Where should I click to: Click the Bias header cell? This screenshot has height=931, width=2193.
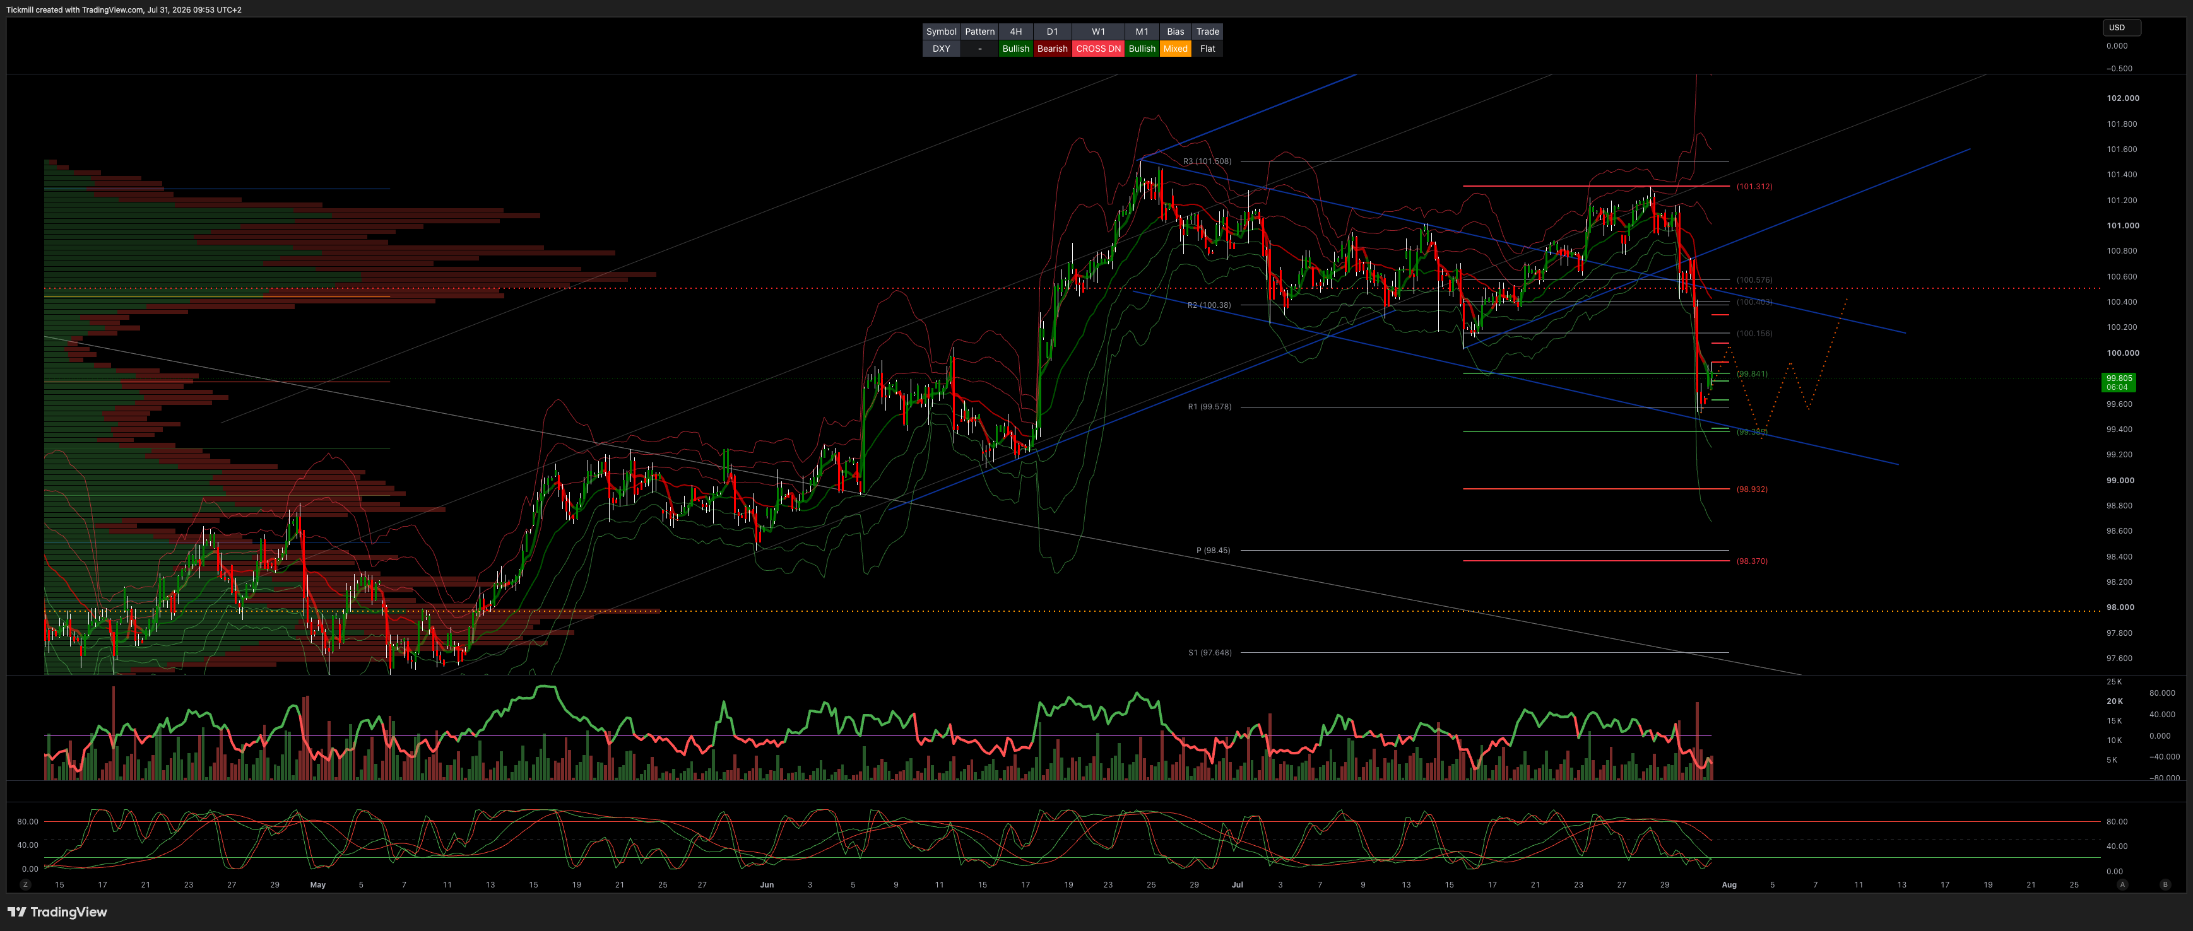[1175, 32]
